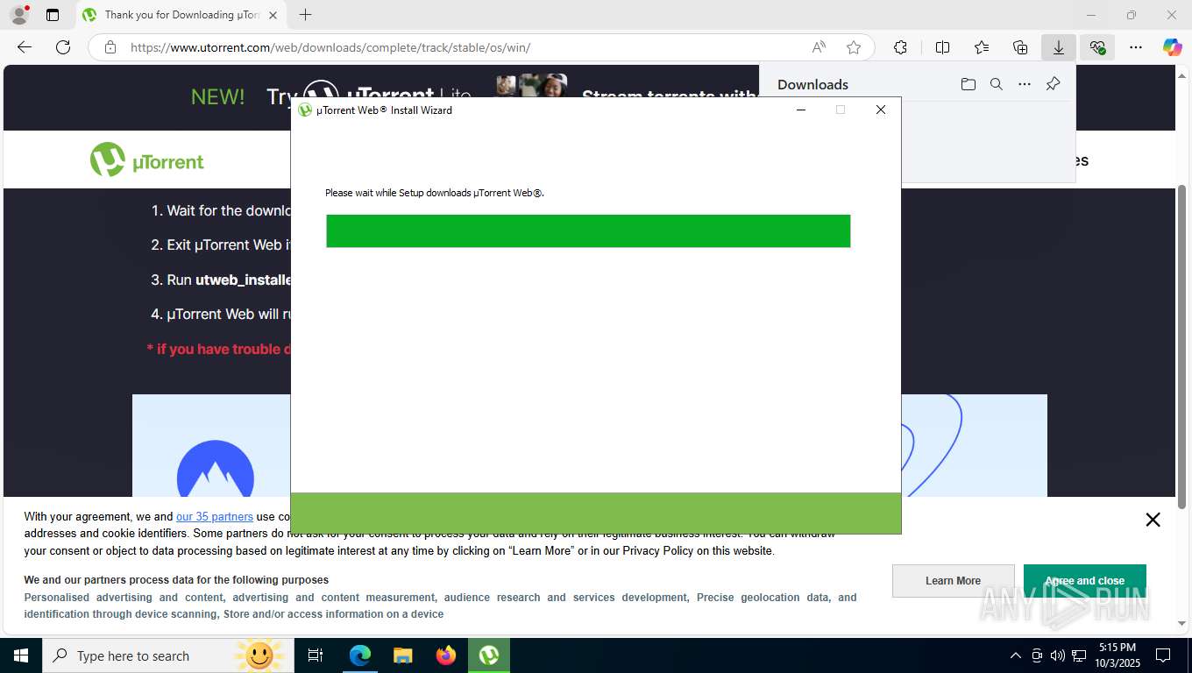1192x673 pixels.
Task: Open Read aloud from address bar
Action: (x=819, y=47)
